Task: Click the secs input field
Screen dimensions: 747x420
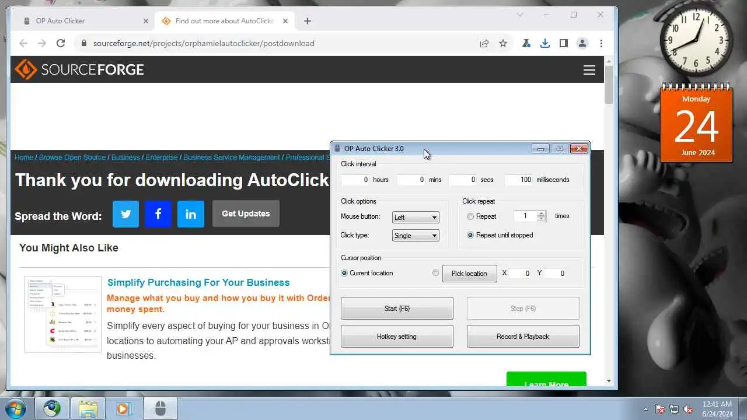Action: tap(463, 180)
